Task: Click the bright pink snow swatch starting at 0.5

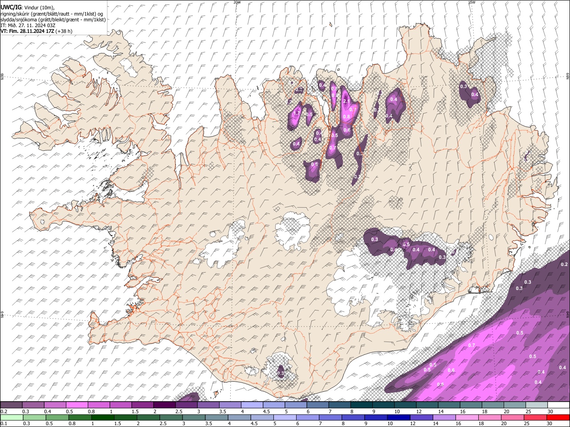Action: tap(77, 405)
